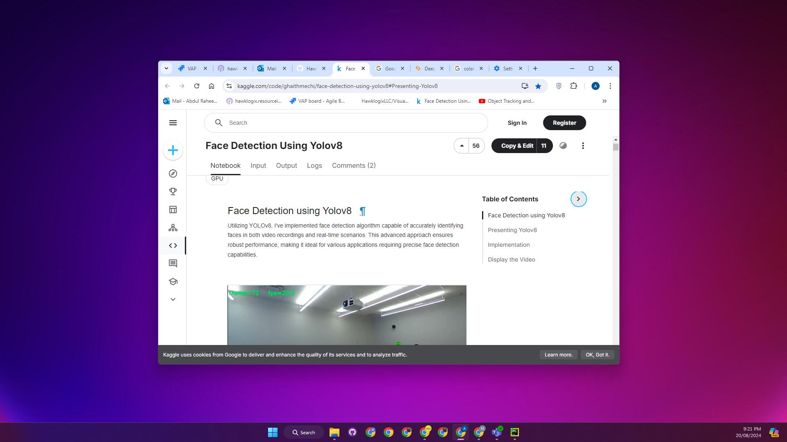Screen dimensions: 787x442
Task: Close the active Face Detection tab
Action: tap(363, 68)
